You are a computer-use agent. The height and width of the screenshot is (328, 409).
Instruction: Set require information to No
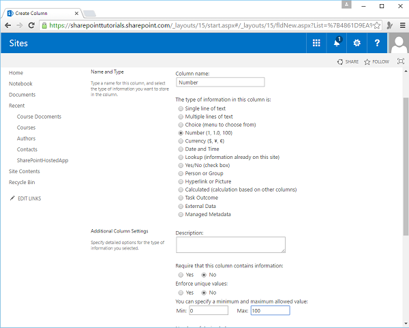(x=204, y=275)
